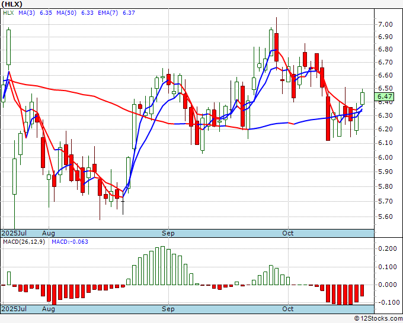Click the MA(50) value 6.33

click(87, 13)
